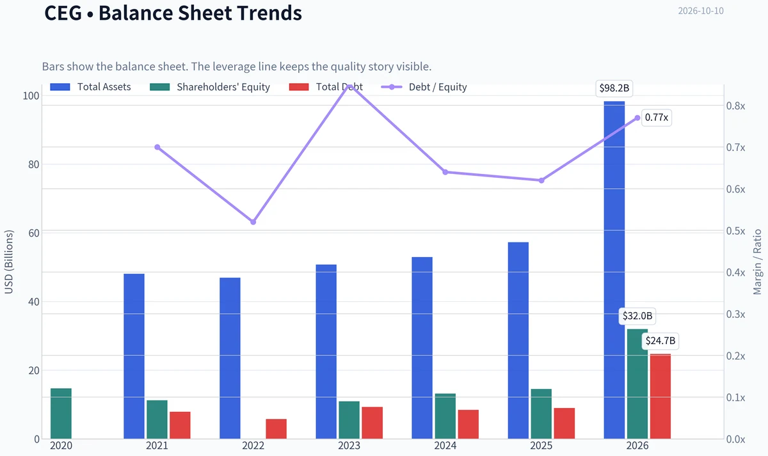
Task: Click the 2024 x-axis year label
Action: (x=445, y=446)
